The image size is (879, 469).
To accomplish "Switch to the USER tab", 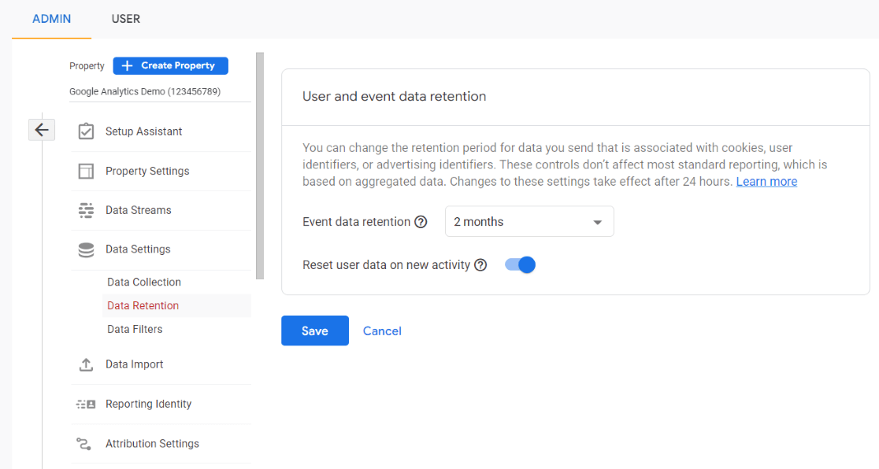I will point(125,19).
